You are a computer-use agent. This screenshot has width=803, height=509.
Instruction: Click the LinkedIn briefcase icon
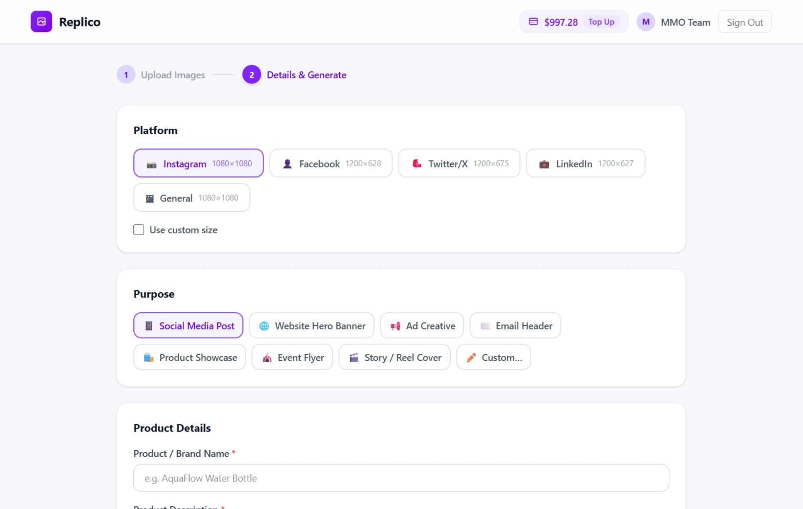tap(544, 164)
